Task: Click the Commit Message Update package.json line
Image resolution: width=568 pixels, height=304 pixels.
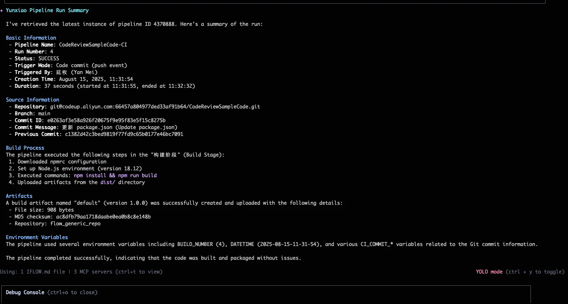Action: (x=93, y=127)
